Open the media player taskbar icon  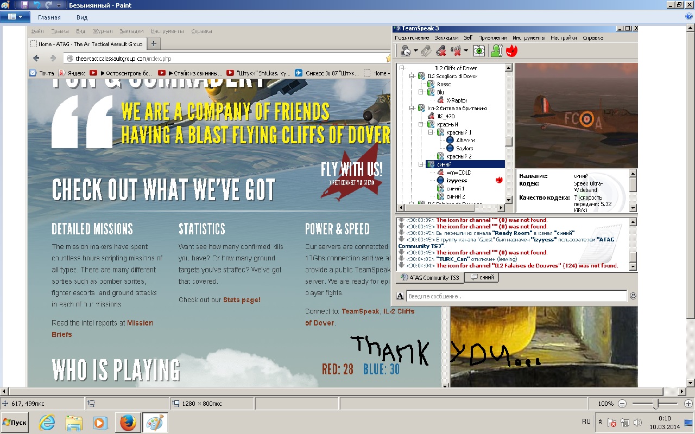[100, 423]
